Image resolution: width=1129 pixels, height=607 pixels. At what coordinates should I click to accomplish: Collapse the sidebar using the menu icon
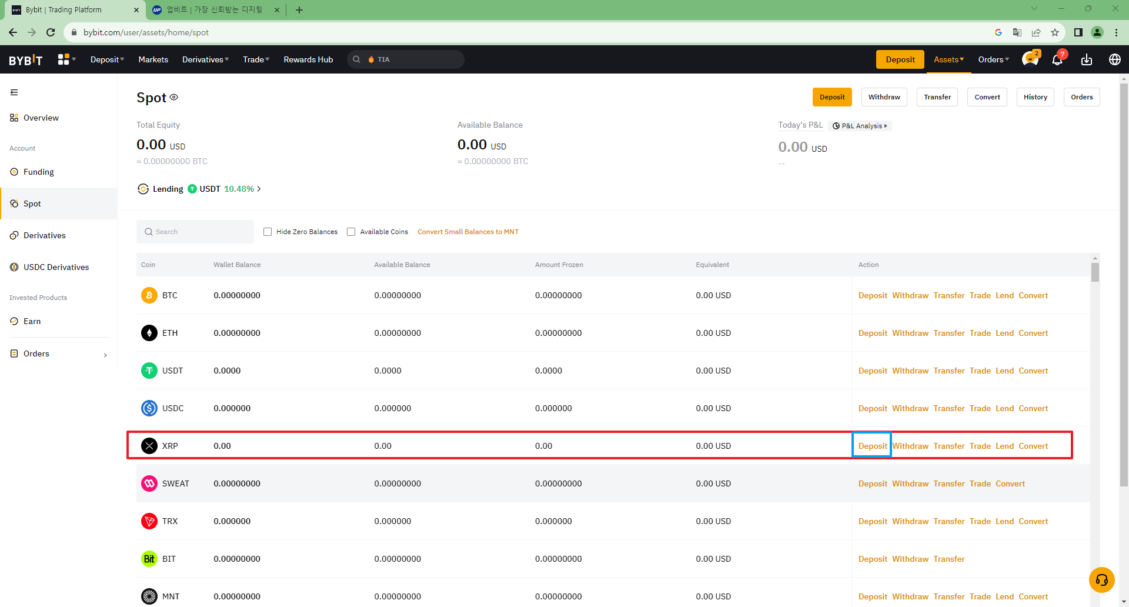tap(14, 92)
